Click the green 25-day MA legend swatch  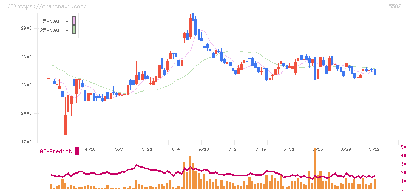74,30
